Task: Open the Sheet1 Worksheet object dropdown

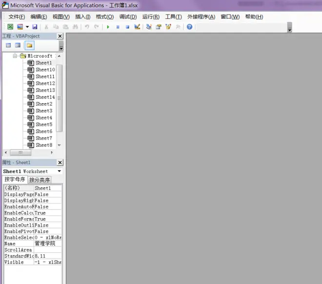Action: pos(59,171)
